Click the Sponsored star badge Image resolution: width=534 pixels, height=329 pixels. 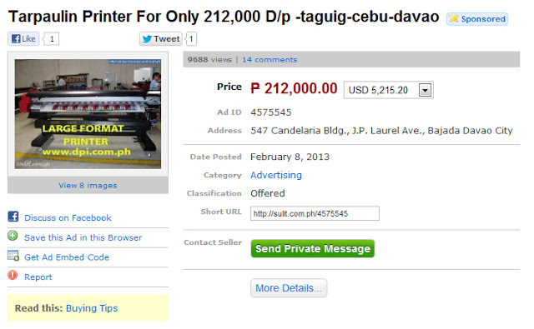click(x=477, y=18)
